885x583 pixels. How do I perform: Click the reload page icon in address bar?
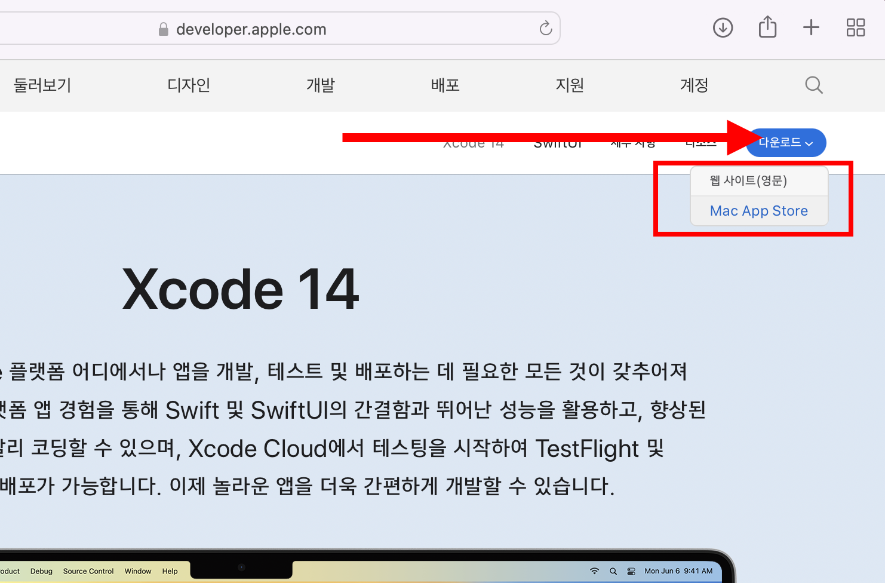click(x=546, y=28)
